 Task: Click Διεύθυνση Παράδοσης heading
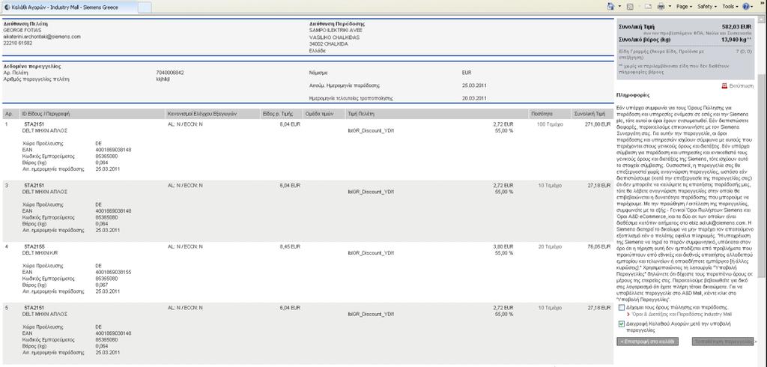coord(337,23)
